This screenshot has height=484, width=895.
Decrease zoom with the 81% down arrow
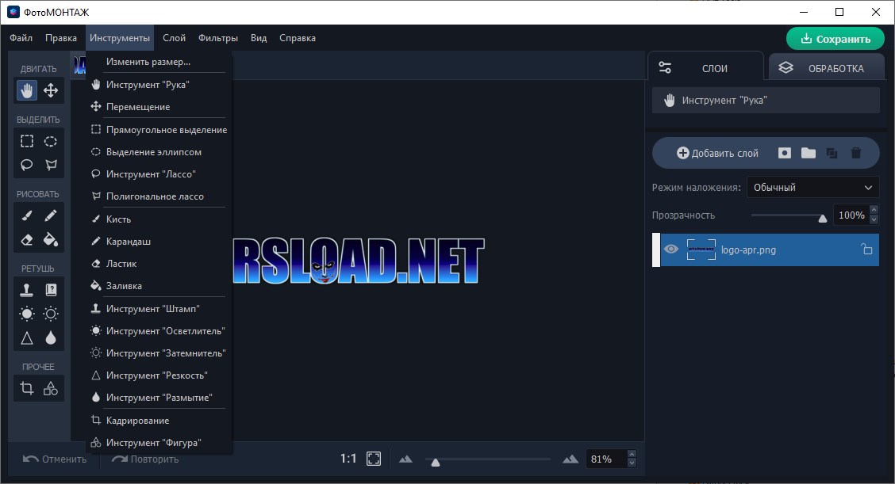[x=632, y=463]
